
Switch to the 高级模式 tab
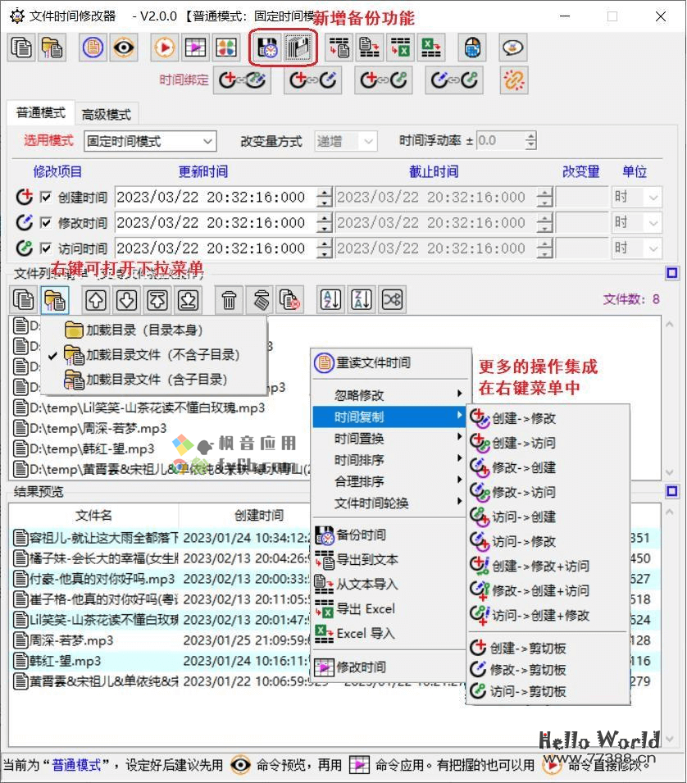click(107, 113)
